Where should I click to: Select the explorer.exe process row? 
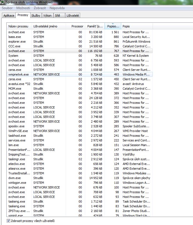tap(80, 42)
